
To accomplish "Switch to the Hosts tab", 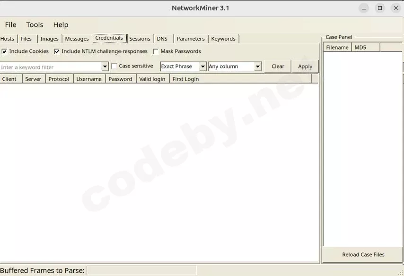I will [x=8, y=39].
